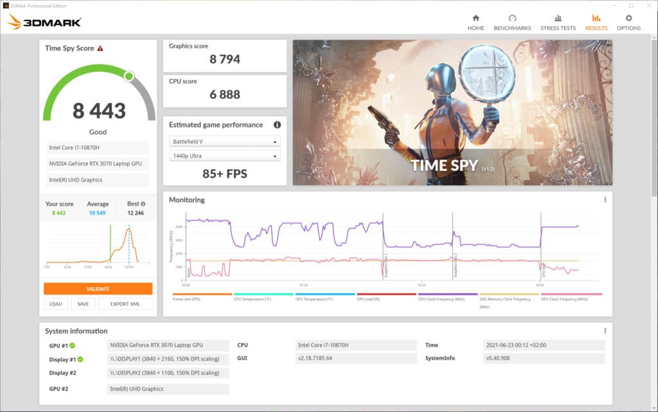Click Display #1 resolution value field
This screenshot has width=658, height=412.
click(x=168, y=359)
